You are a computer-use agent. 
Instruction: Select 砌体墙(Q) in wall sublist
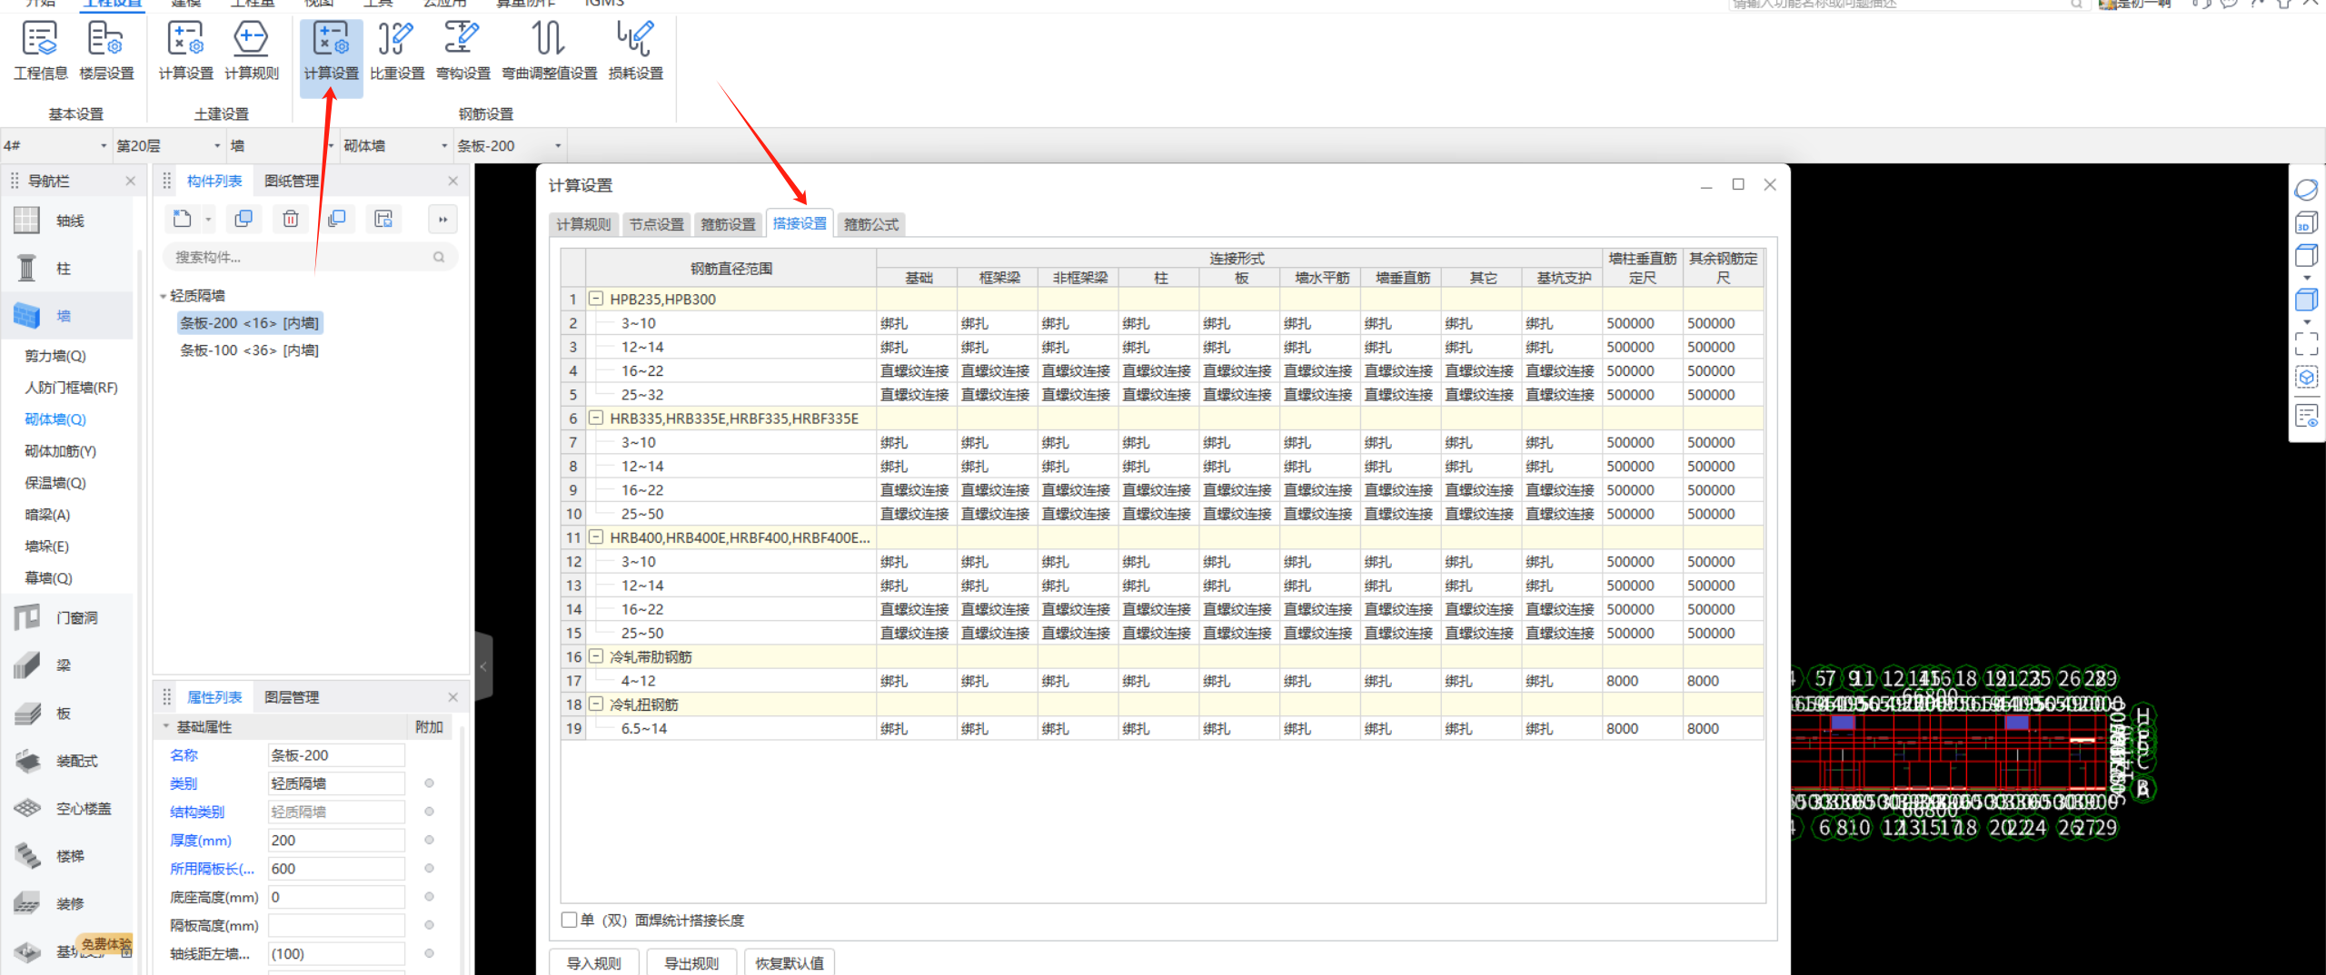55,419
